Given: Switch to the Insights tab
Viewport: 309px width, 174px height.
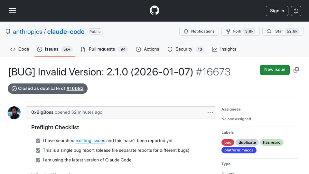Looking at the screenshot, I should click(x=224, y=49).
